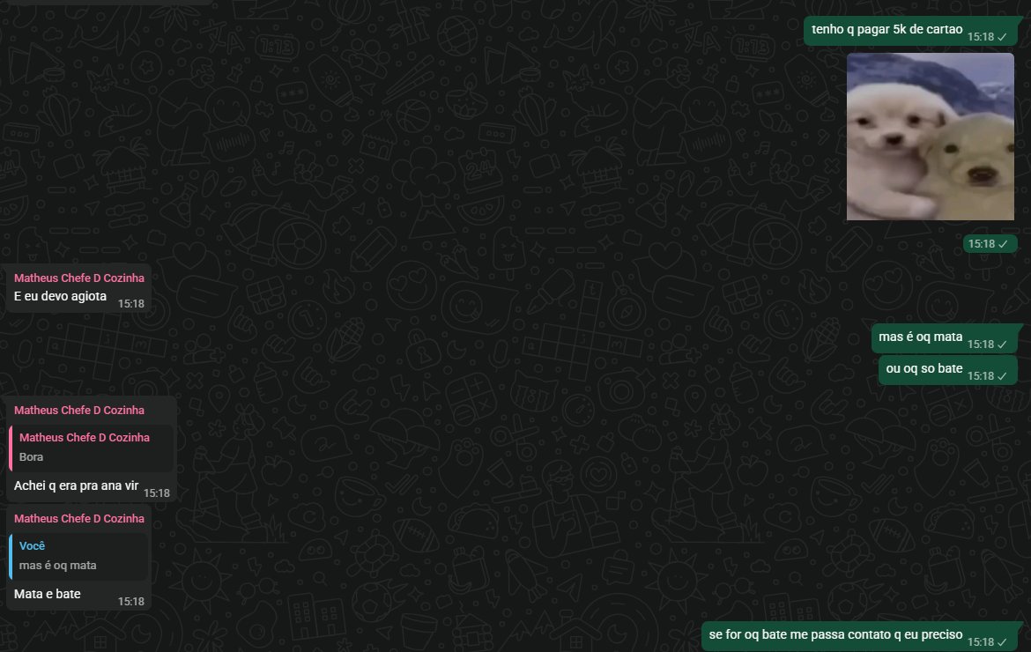Click message "Achei q era pra ana vir"
Screen dimensions: 1031x652
point(77,485)
